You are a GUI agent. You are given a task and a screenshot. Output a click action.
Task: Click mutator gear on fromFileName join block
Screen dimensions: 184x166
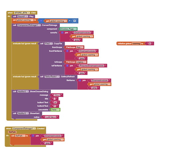[67, 51]
